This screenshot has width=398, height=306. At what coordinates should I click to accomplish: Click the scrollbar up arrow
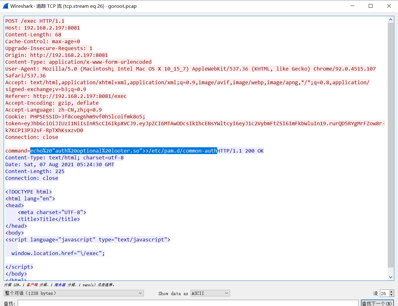pyautogui.click(x=391, y=20)
